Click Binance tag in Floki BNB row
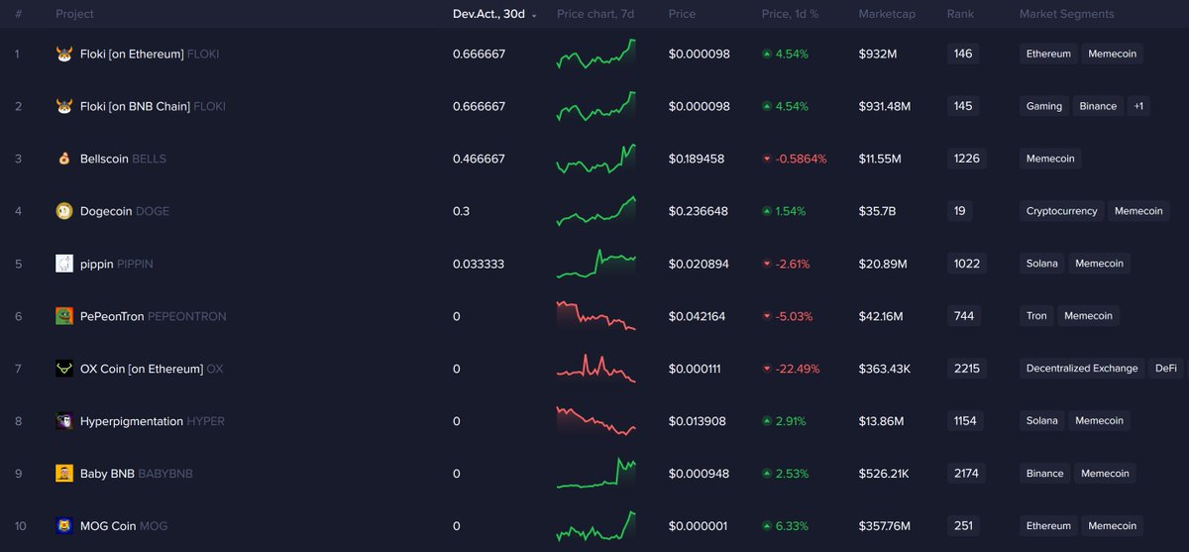The height and width of the screenshot is (552, 1189). 1098,106
